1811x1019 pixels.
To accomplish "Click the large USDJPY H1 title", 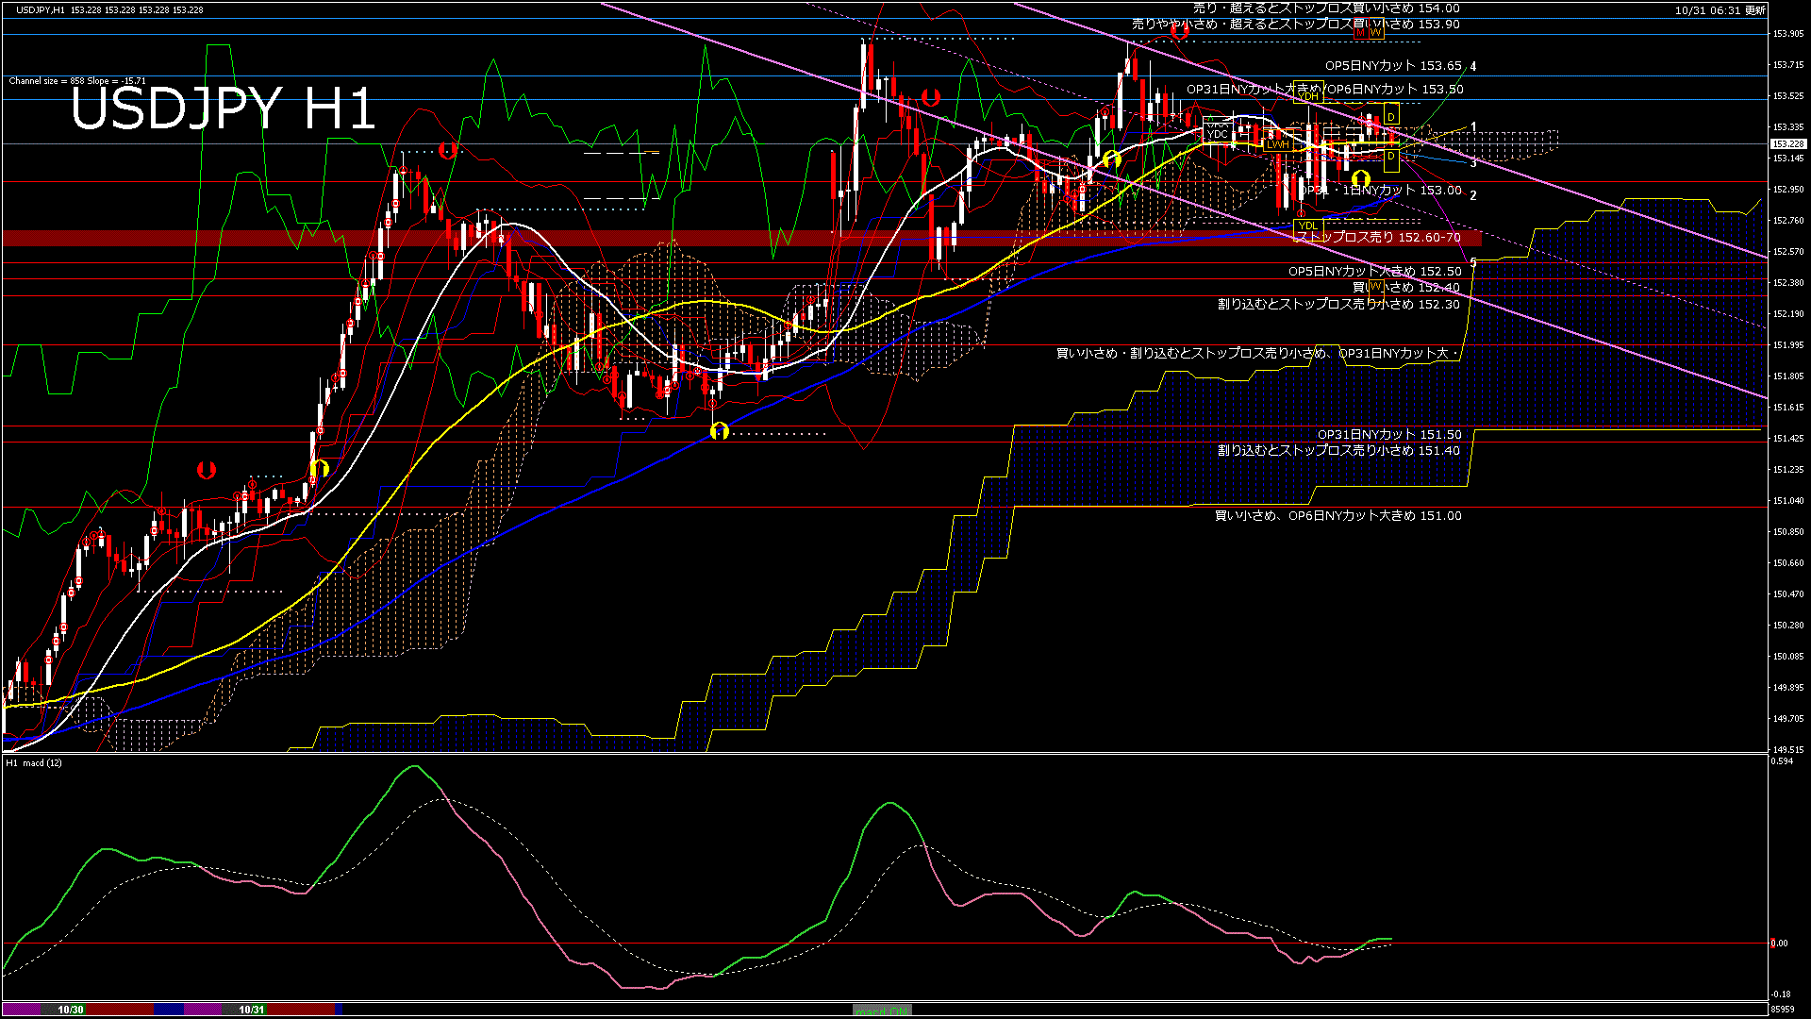I will pyautogui.click(x=224, y=109).
